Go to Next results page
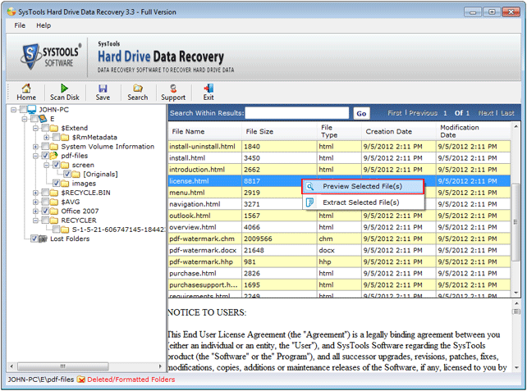The height and width of the screenshot is (391, 527). (x=486, y=113)
